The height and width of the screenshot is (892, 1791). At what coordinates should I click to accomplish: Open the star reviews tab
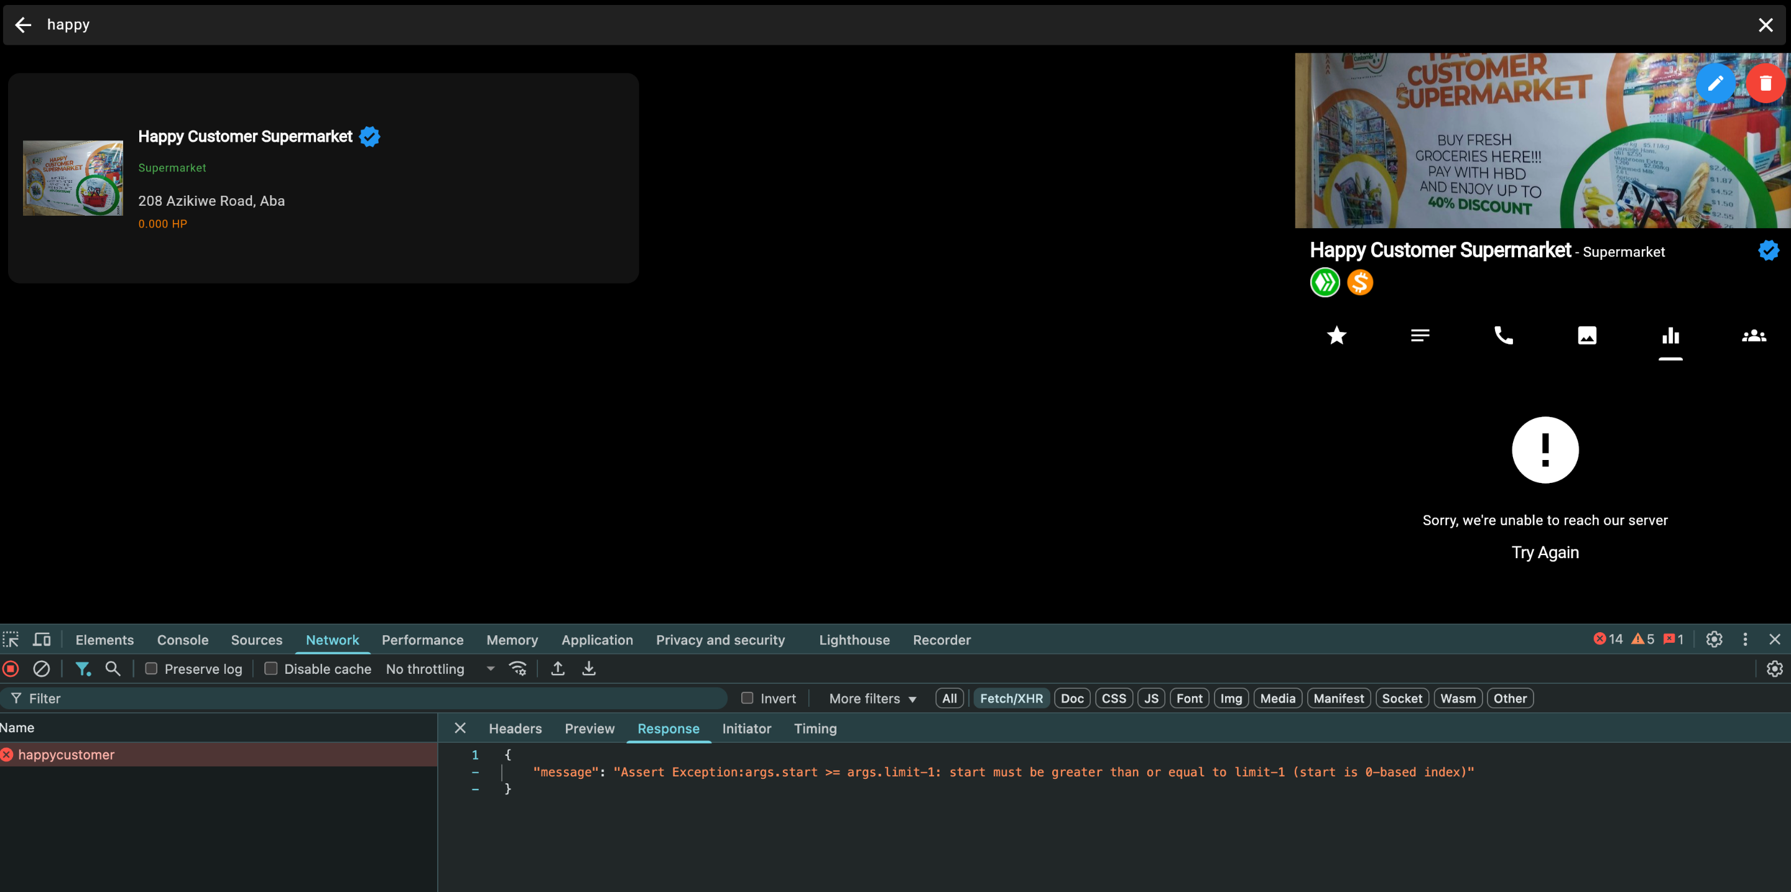pos(1336,336)
